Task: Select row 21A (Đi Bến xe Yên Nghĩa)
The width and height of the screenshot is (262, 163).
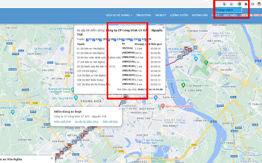Action: pyautogui.click(x=120, y=75)
